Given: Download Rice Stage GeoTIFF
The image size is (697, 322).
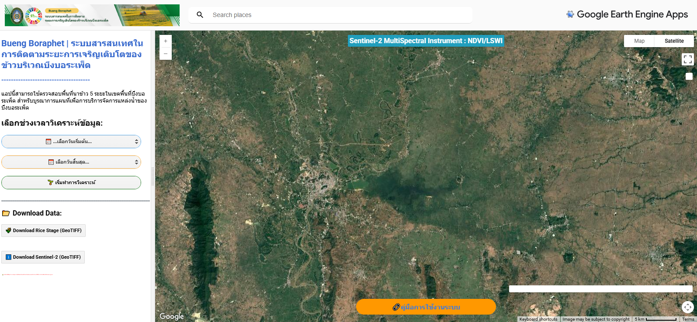Looking at the screenshot, I should click(44, 230).
